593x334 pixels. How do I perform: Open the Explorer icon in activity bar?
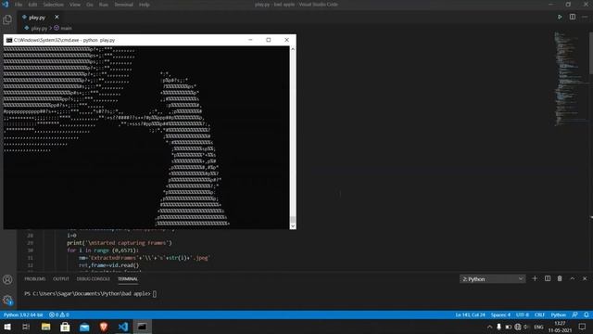(7, 19)
